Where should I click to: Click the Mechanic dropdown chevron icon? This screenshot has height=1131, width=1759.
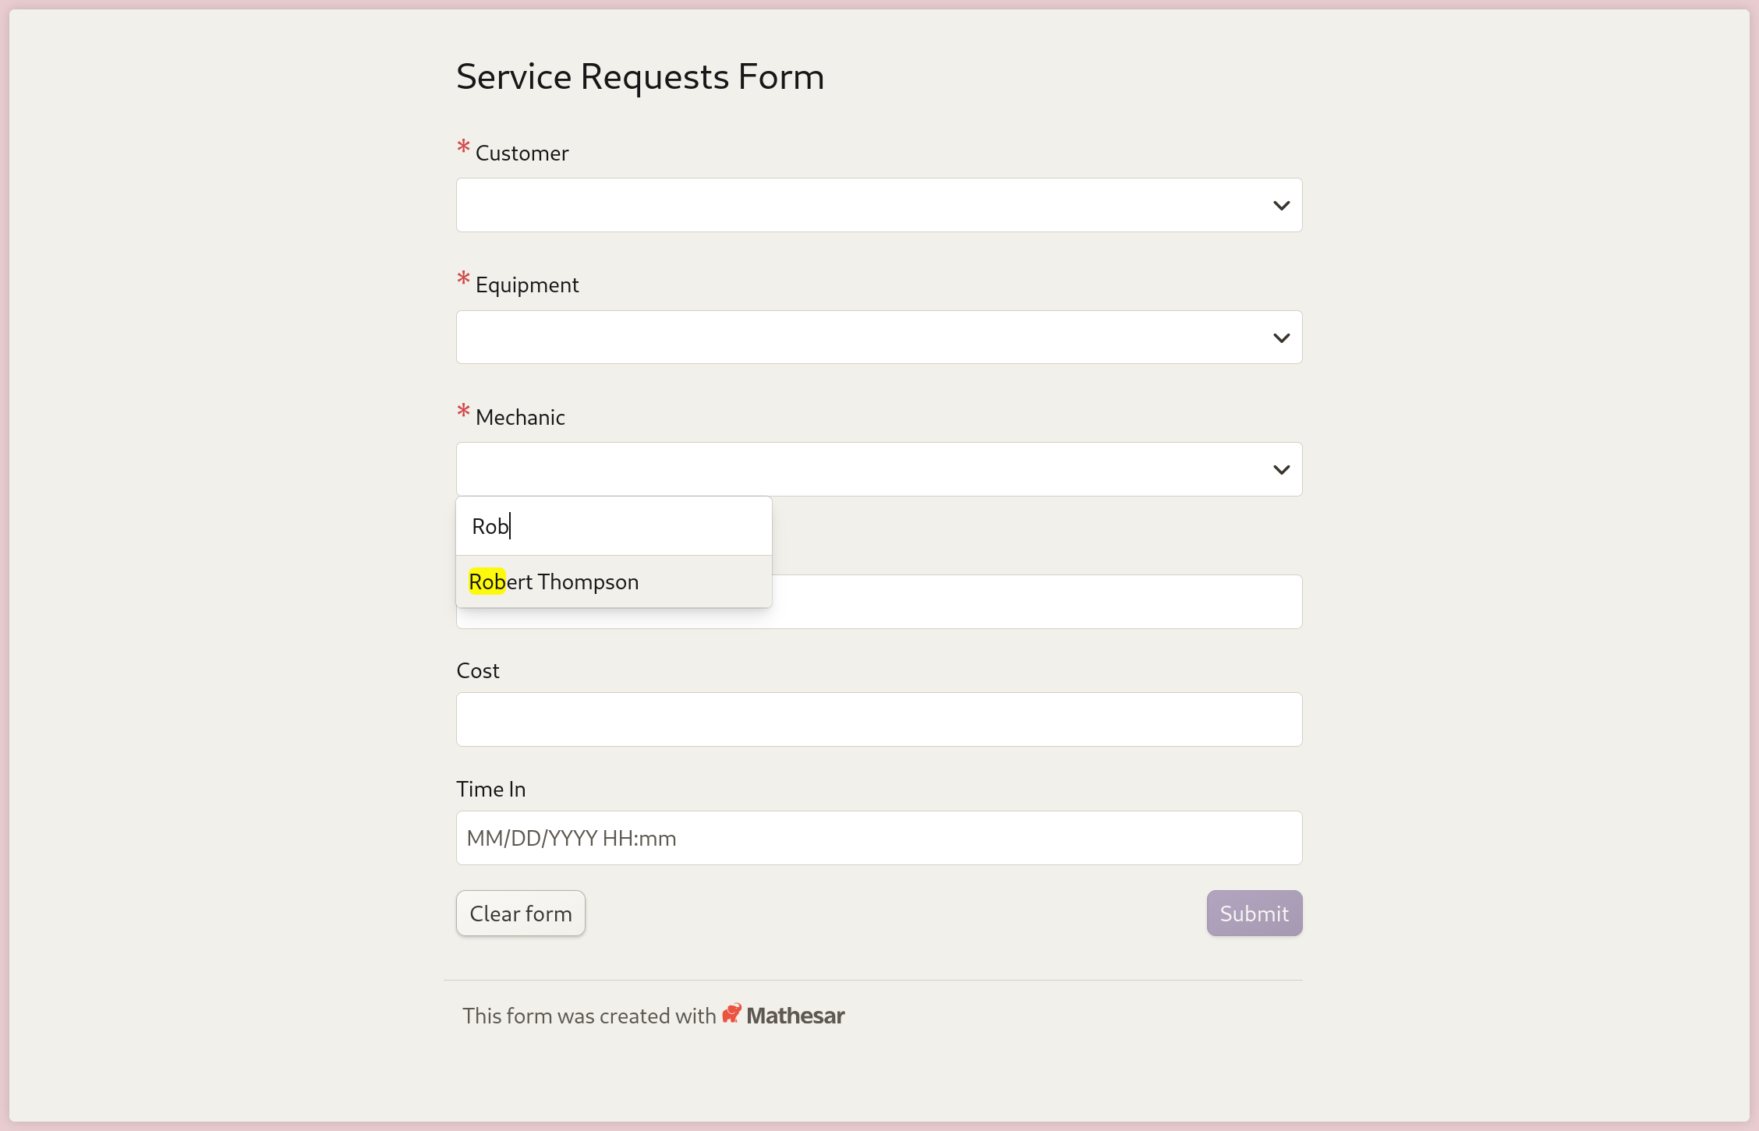point(1281,468)
